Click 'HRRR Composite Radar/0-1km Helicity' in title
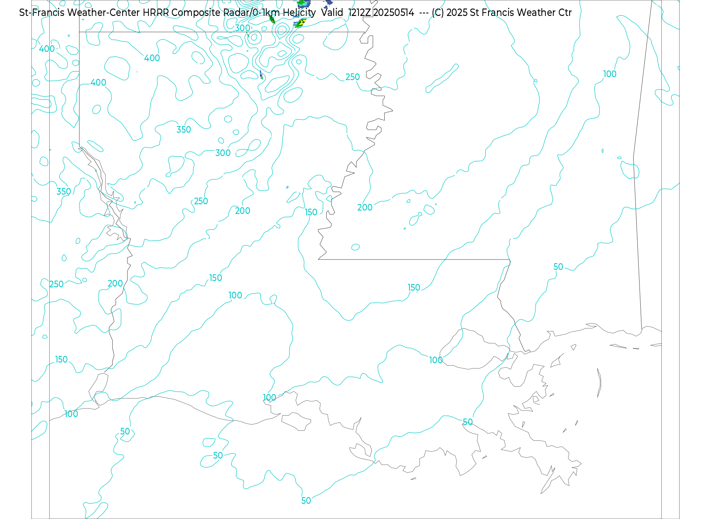 coord(229,13)
